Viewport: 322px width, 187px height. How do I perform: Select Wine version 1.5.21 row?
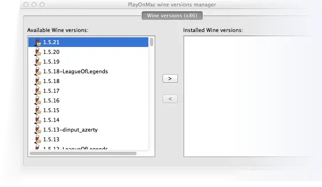(x=88, y=42)
